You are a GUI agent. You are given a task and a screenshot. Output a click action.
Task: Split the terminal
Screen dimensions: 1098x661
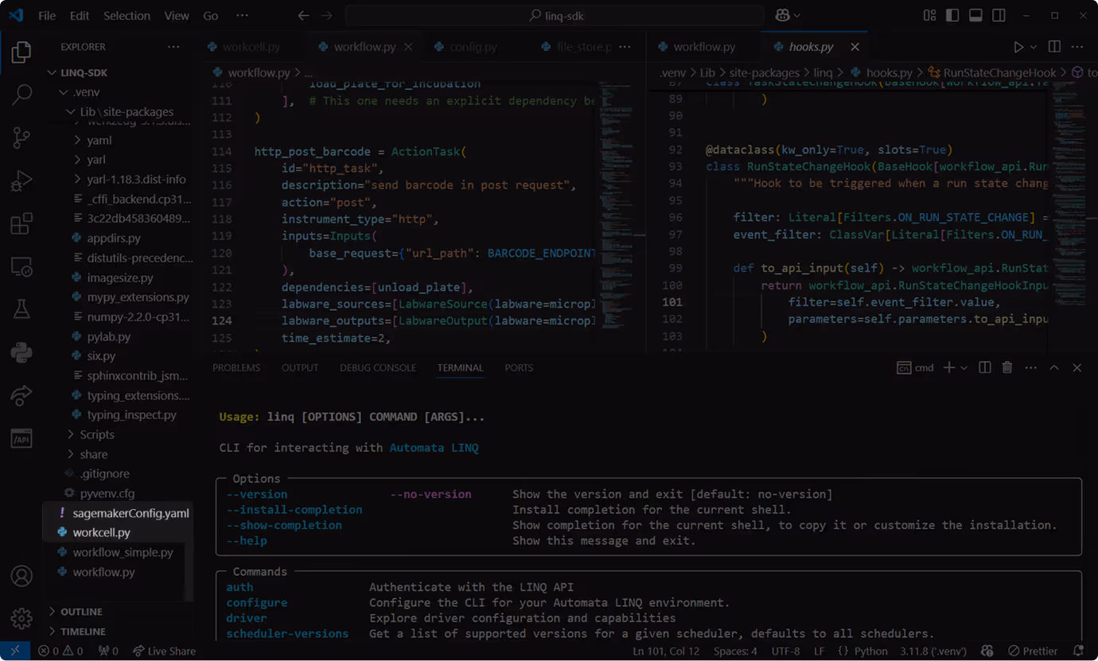coord(984,367)
